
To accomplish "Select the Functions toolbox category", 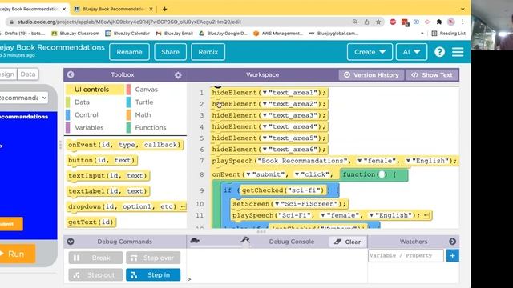I will pyautogui.click(x=151, y=128).
